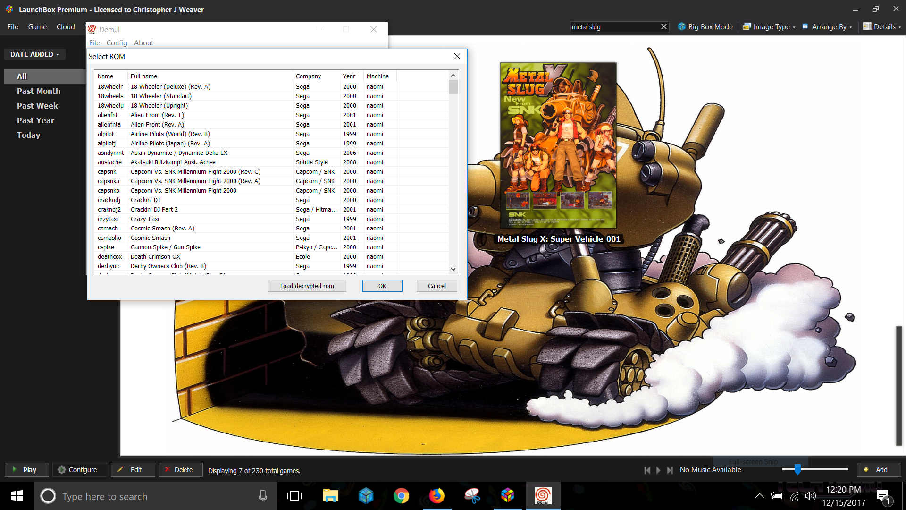This screenshot has height=510, width=906.
Task: Open the LaunchBox Cloud menu
Action: 66,27
